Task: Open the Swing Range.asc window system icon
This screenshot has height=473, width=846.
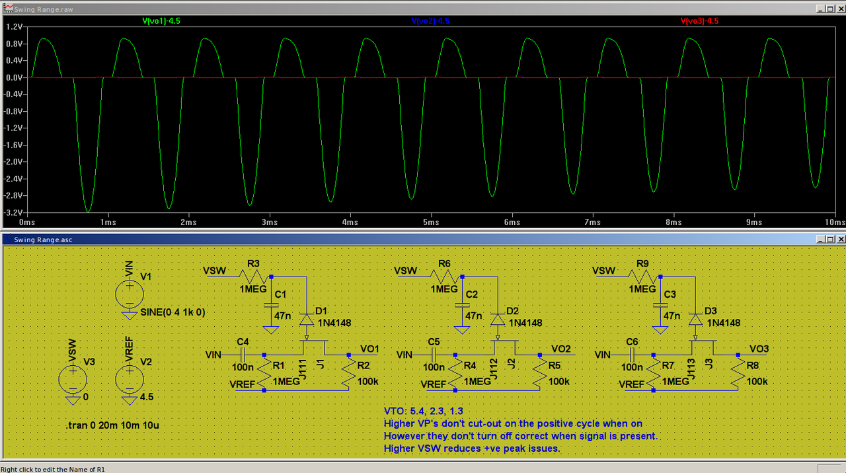Action: coord(9,239)
